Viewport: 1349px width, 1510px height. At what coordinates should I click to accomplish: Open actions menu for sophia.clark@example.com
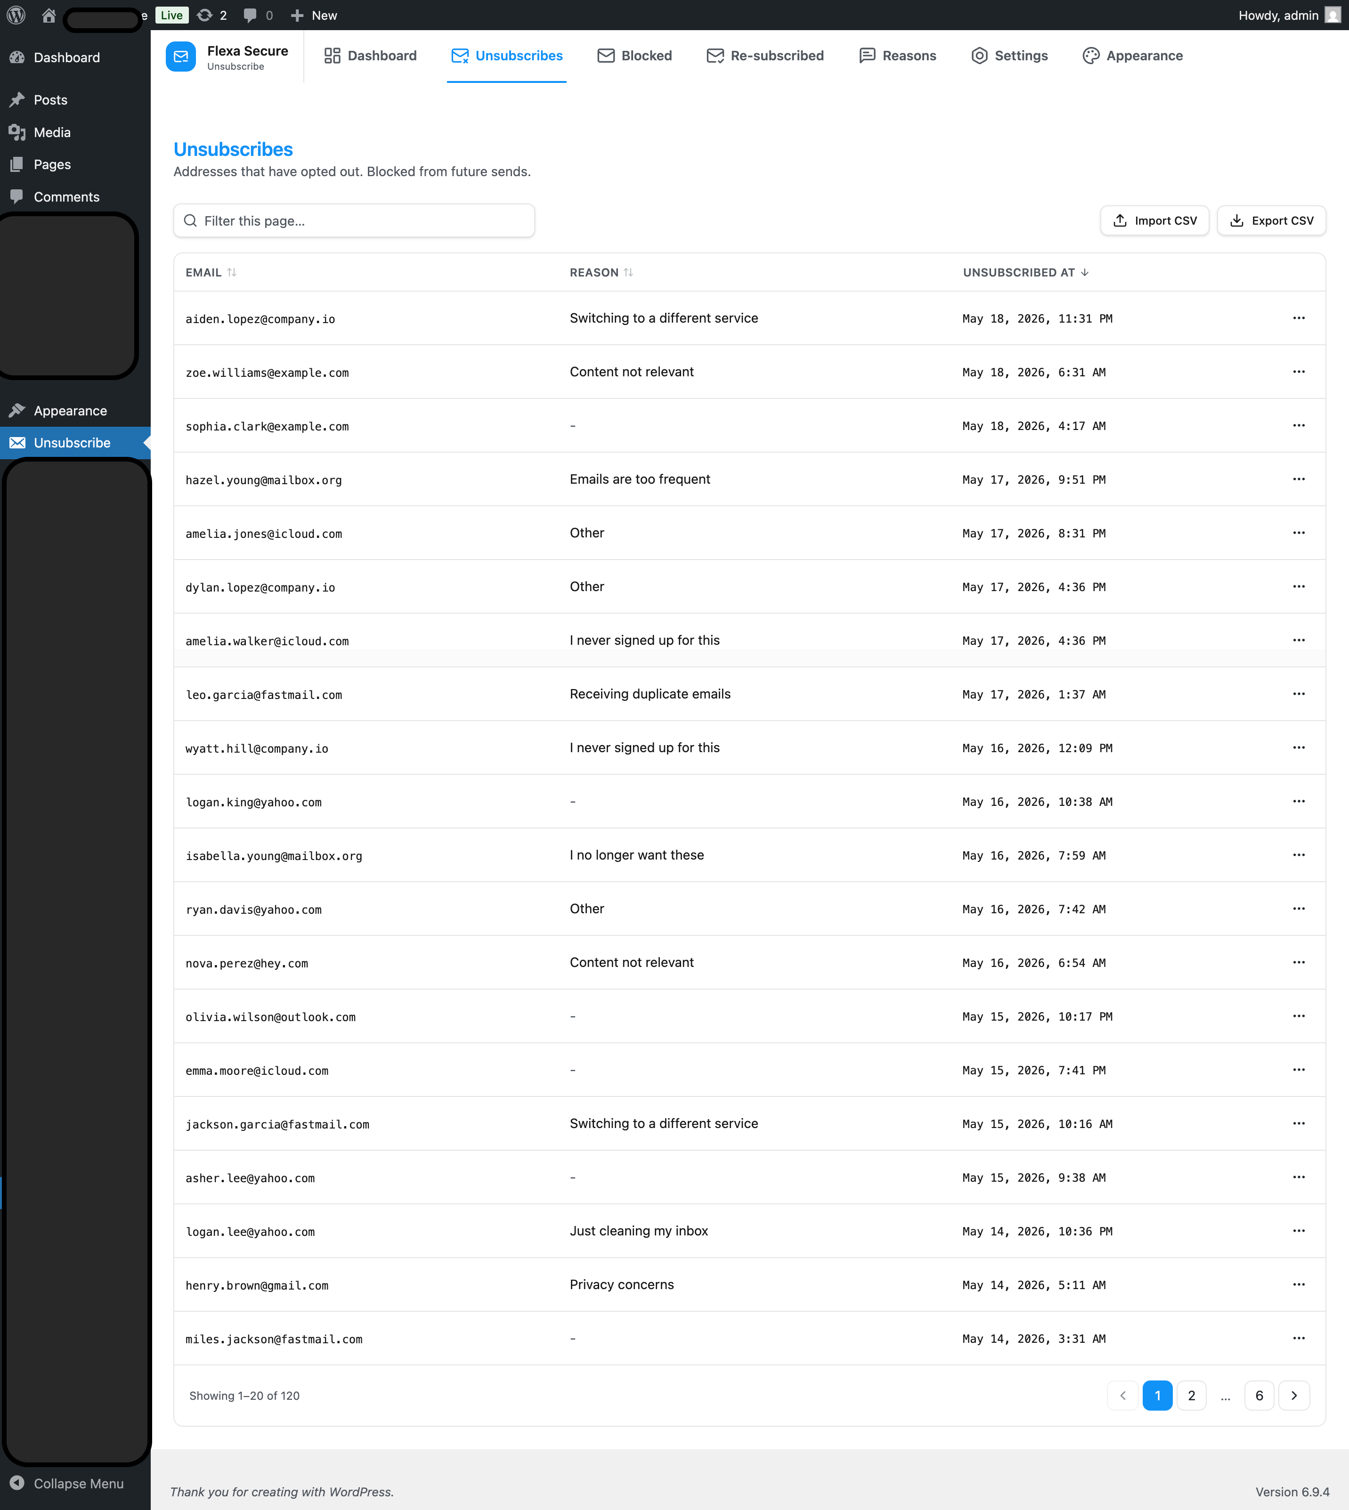1299,425
